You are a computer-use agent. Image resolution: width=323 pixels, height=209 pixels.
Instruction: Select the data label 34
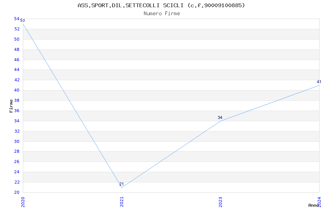coord(220,117)
